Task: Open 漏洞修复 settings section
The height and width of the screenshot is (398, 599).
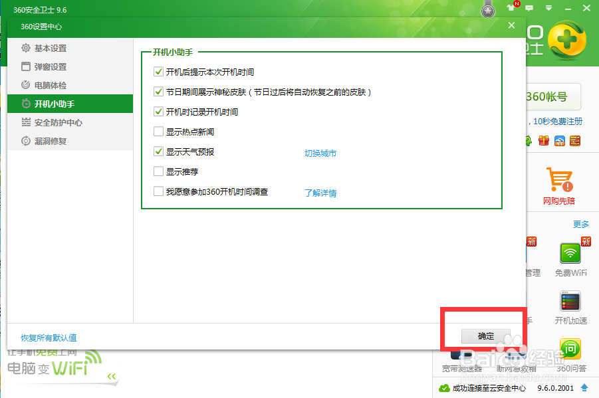Action: 70,141
